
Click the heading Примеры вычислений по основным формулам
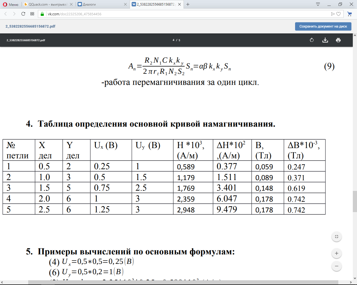point(130,252)
